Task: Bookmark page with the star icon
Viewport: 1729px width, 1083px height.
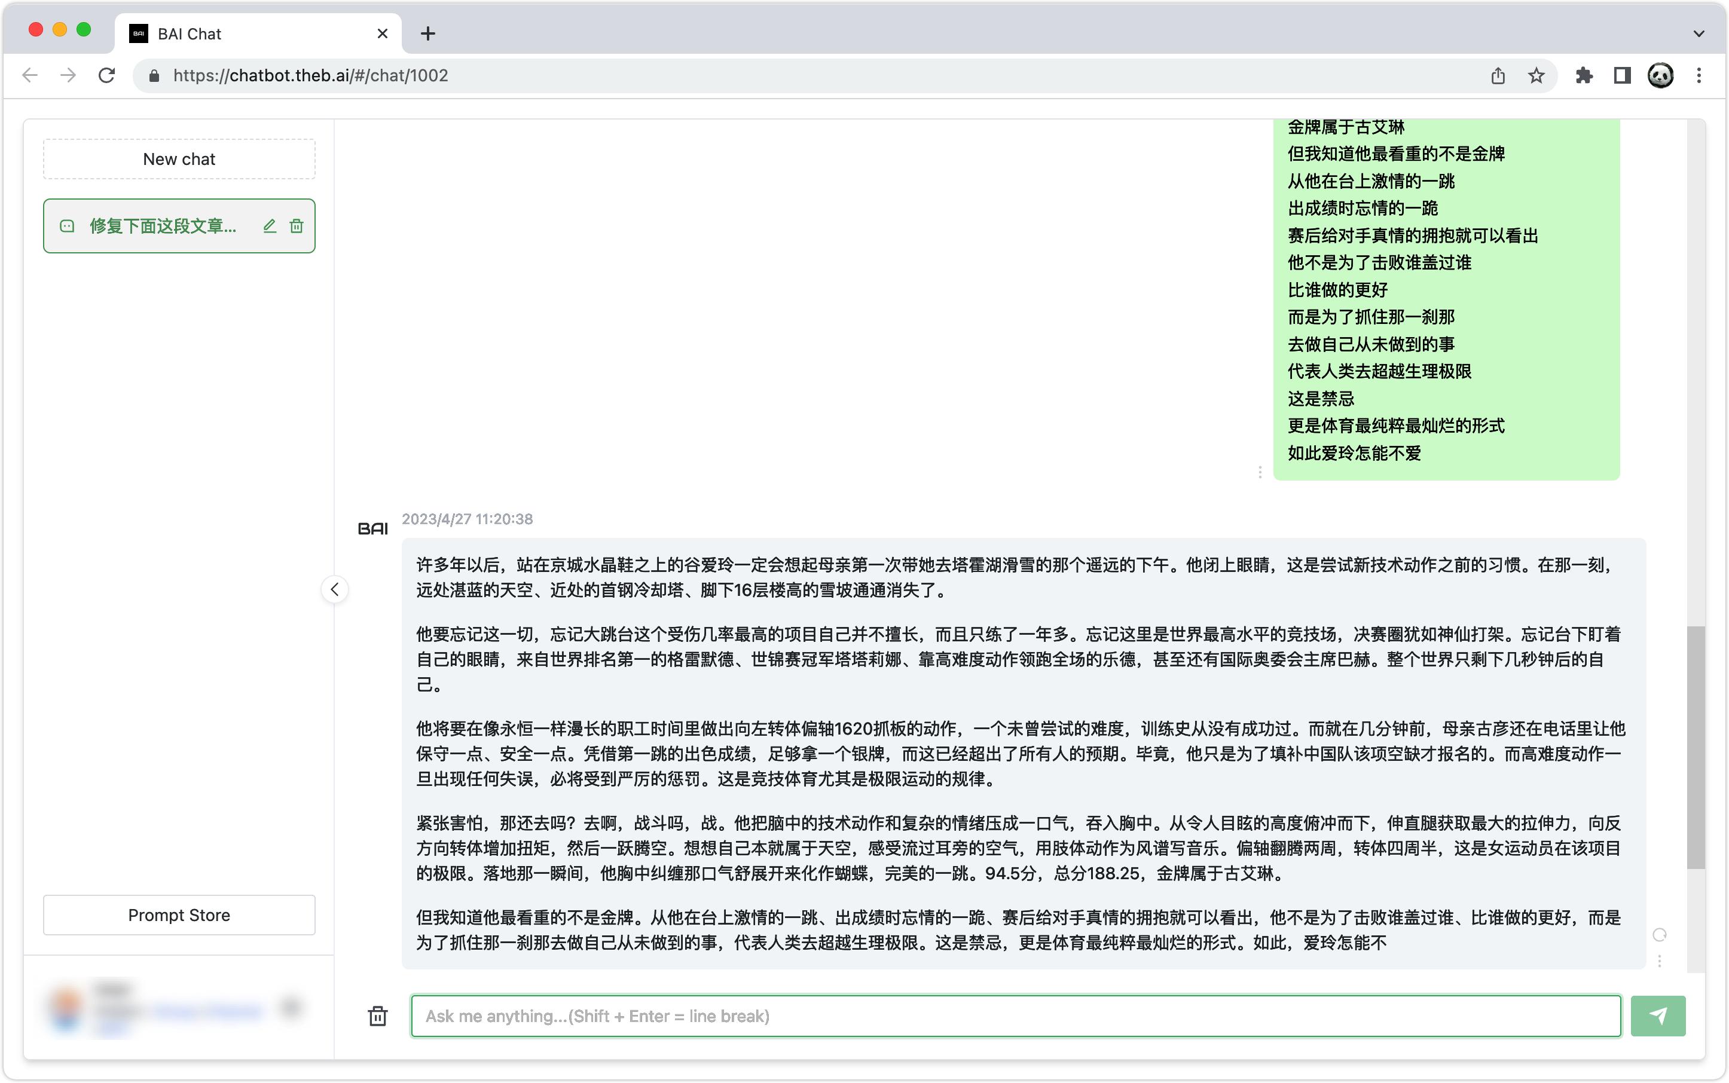Action: point(1536,76)
